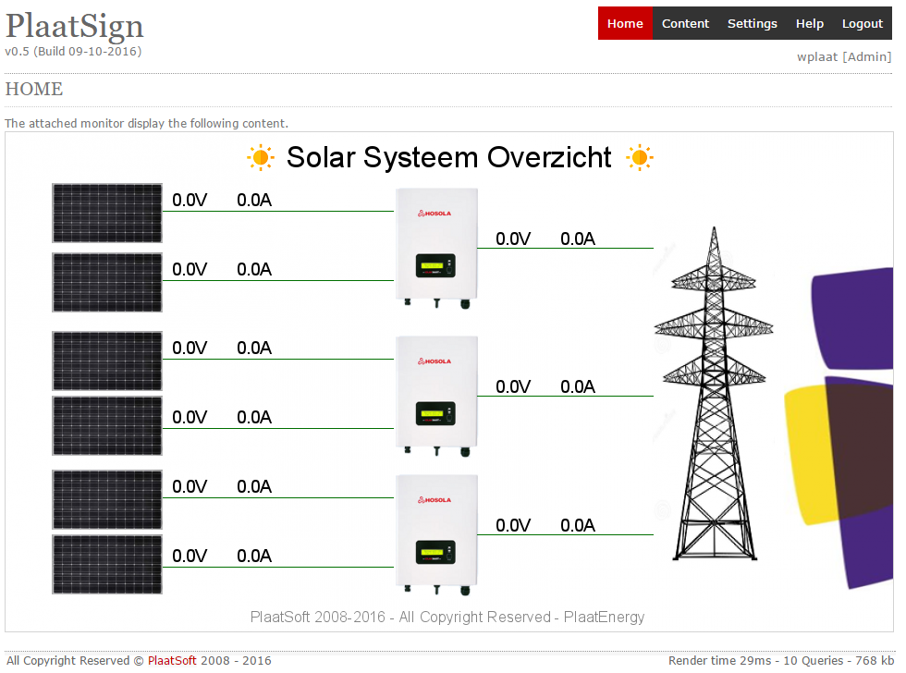Click the Logout menu item
The width and height of the screenshot is (906, 673).
coord(862,23)
